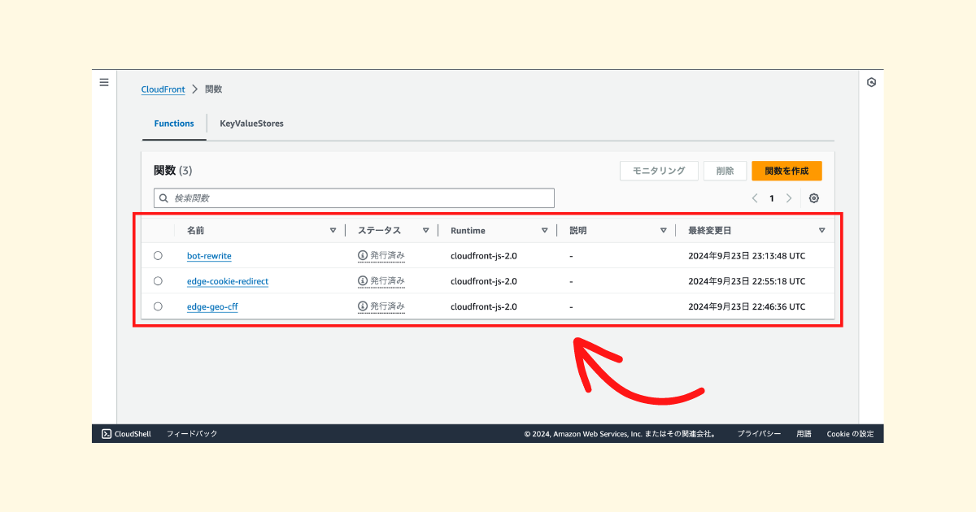Click the 検索関数 search field
The height and width of the screenshot is (512, 976).
coord(354,198)
